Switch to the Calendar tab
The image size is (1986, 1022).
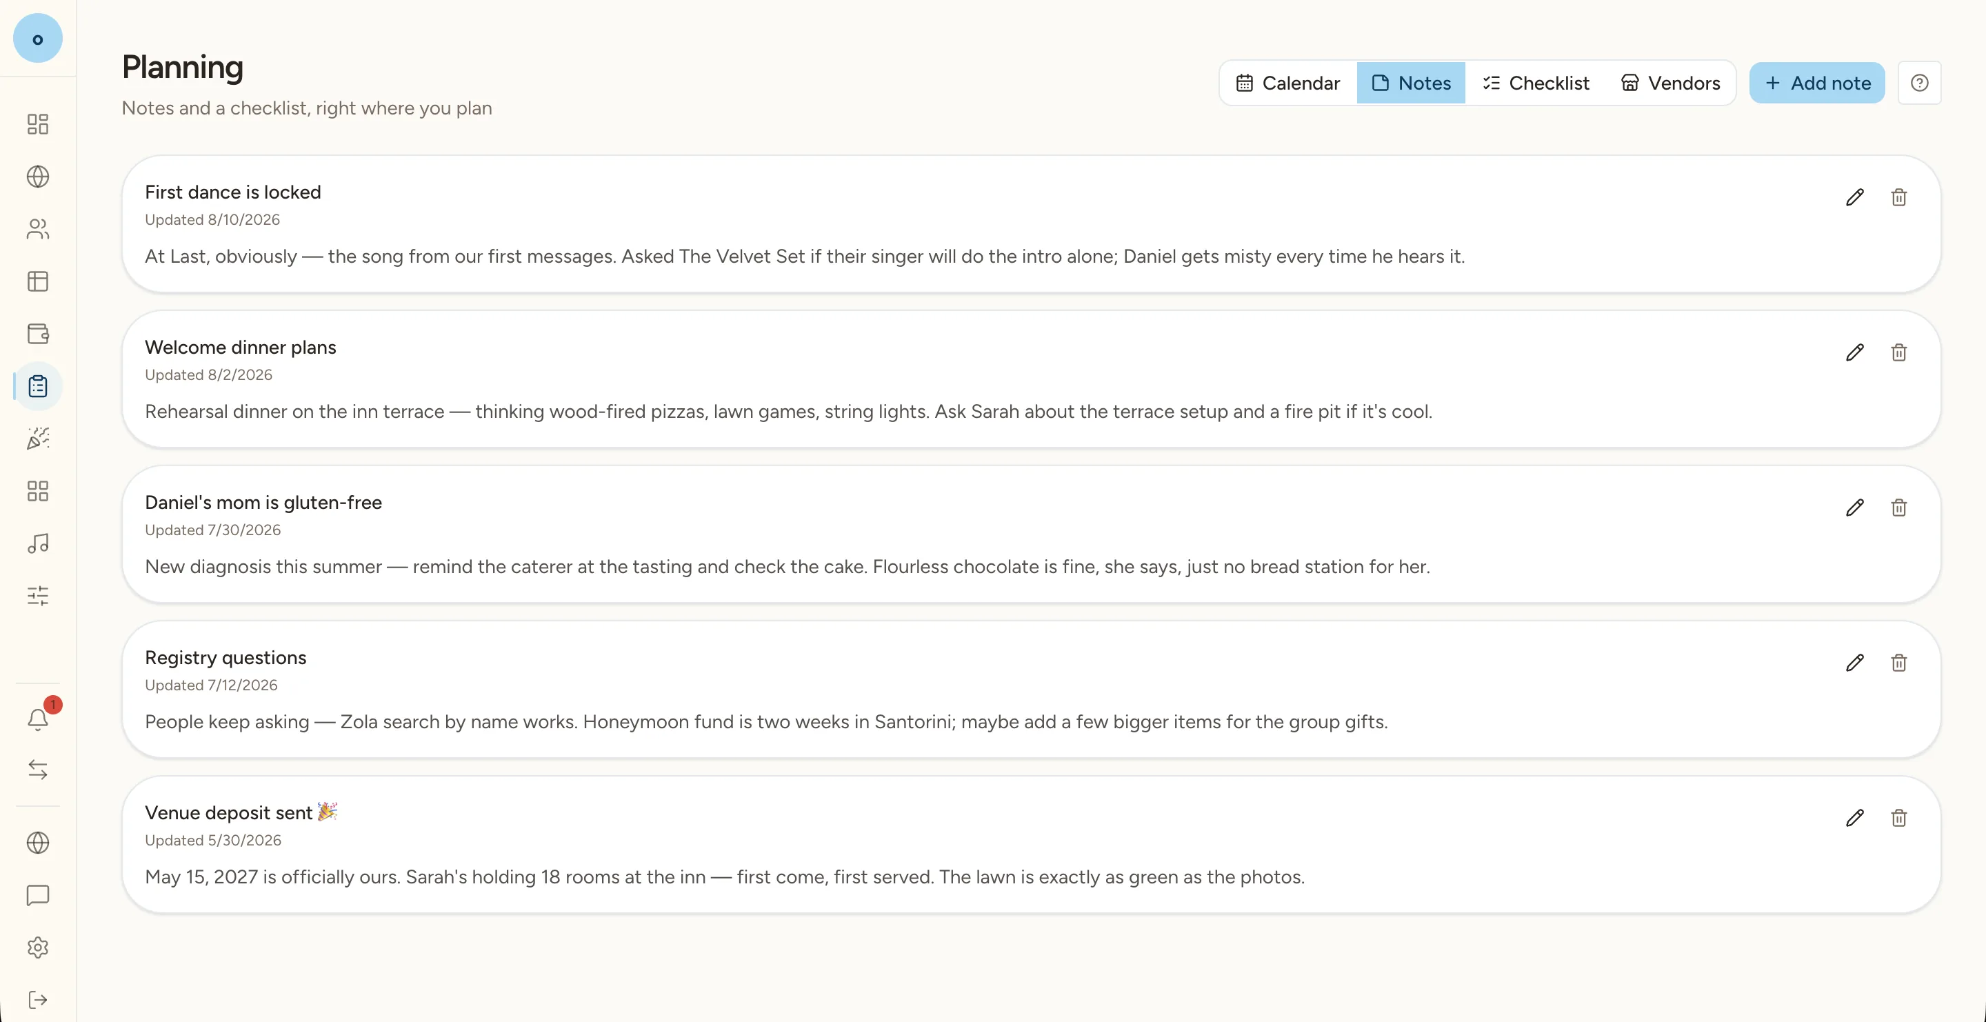[1288, 83]
